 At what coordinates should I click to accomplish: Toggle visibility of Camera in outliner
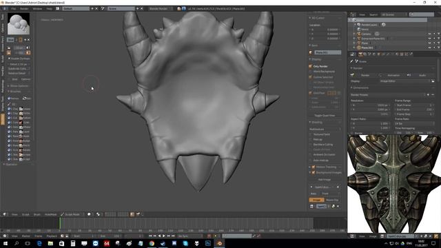point(429,34)
